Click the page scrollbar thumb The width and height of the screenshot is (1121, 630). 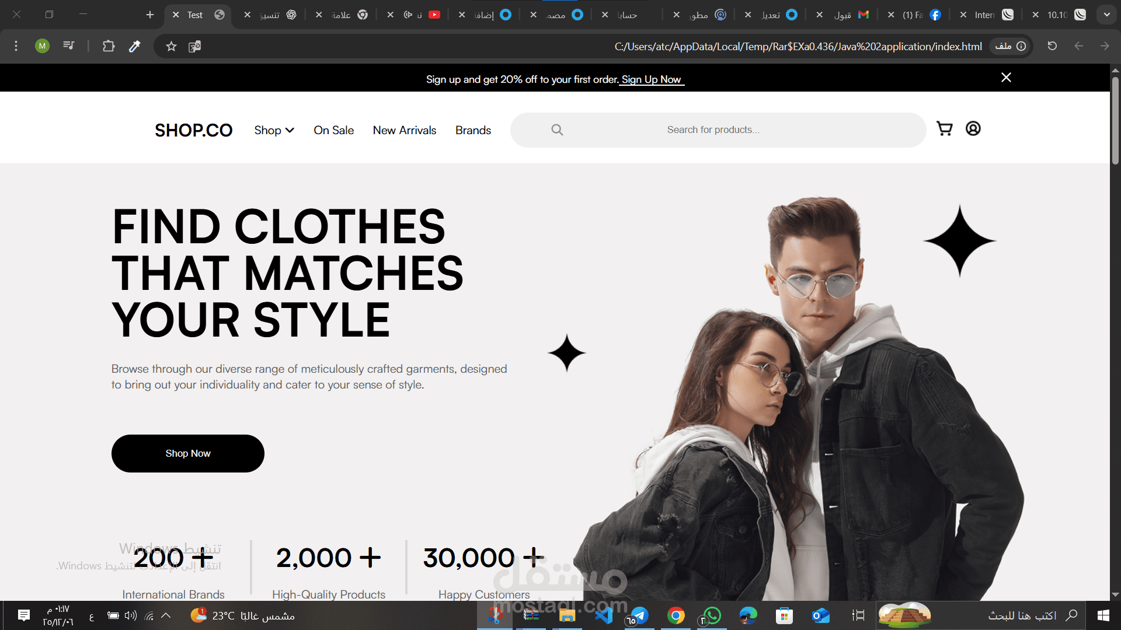click(1115, 120)
